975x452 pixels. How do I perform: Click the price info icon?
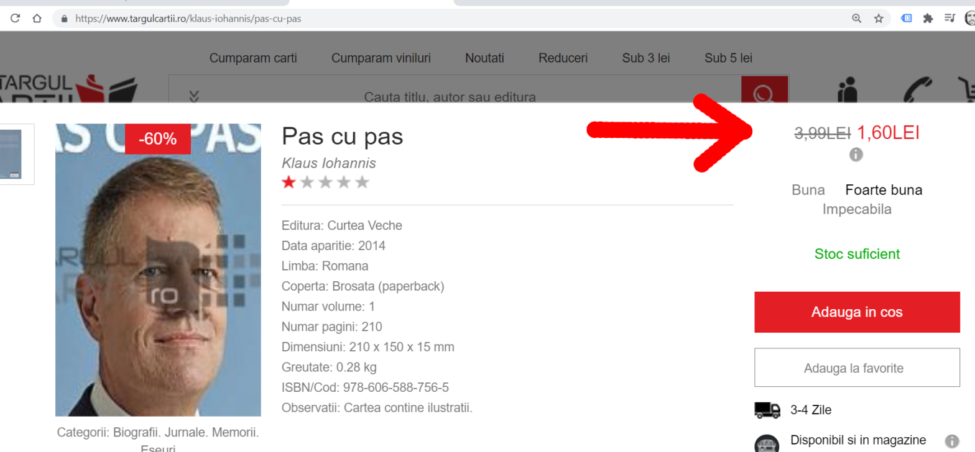pos(856,155)
